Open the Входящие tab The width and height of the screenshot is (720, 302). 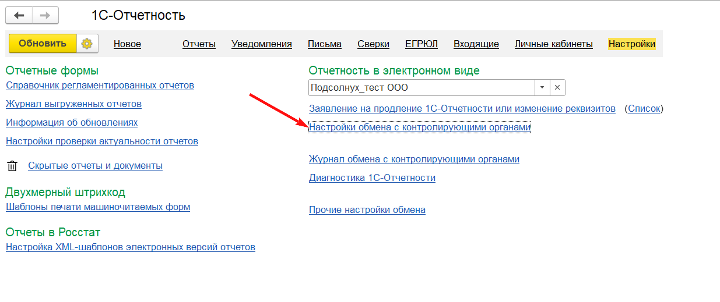pyautogui.click(x=476, y=44)
